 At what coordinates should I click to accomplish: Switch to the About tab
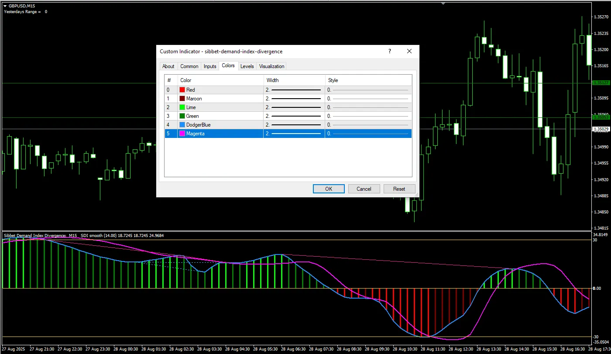(x=168, y=66)
